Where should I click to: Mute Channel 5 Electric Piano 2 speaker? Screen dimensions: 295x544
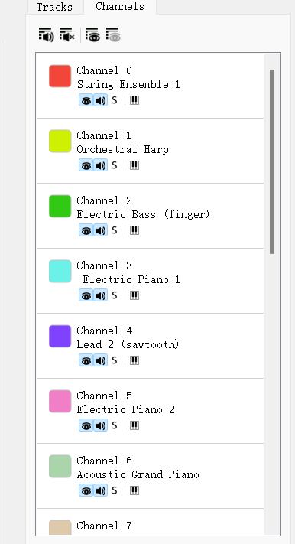pos(101,425)
